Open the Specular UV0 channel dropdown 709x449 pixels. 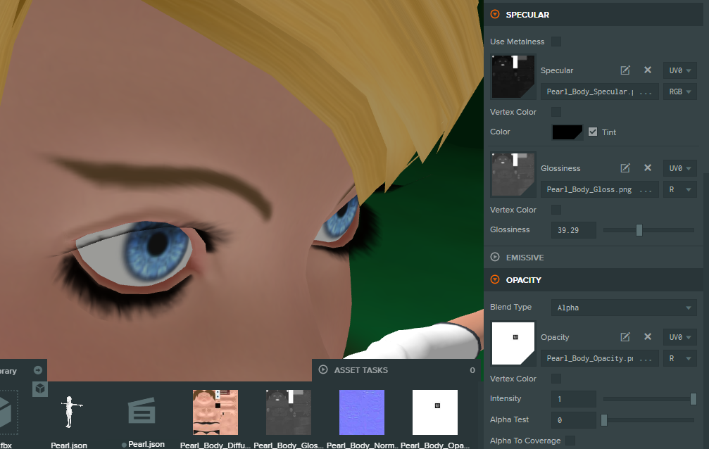pos(679,70)
